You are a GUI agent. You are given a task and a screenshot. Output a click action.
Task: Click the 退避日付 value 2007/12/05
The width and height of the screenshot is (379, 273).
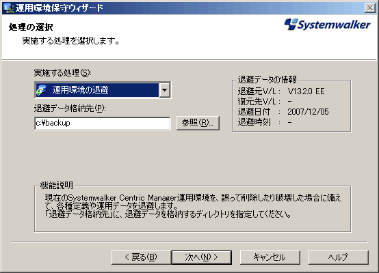308,112
